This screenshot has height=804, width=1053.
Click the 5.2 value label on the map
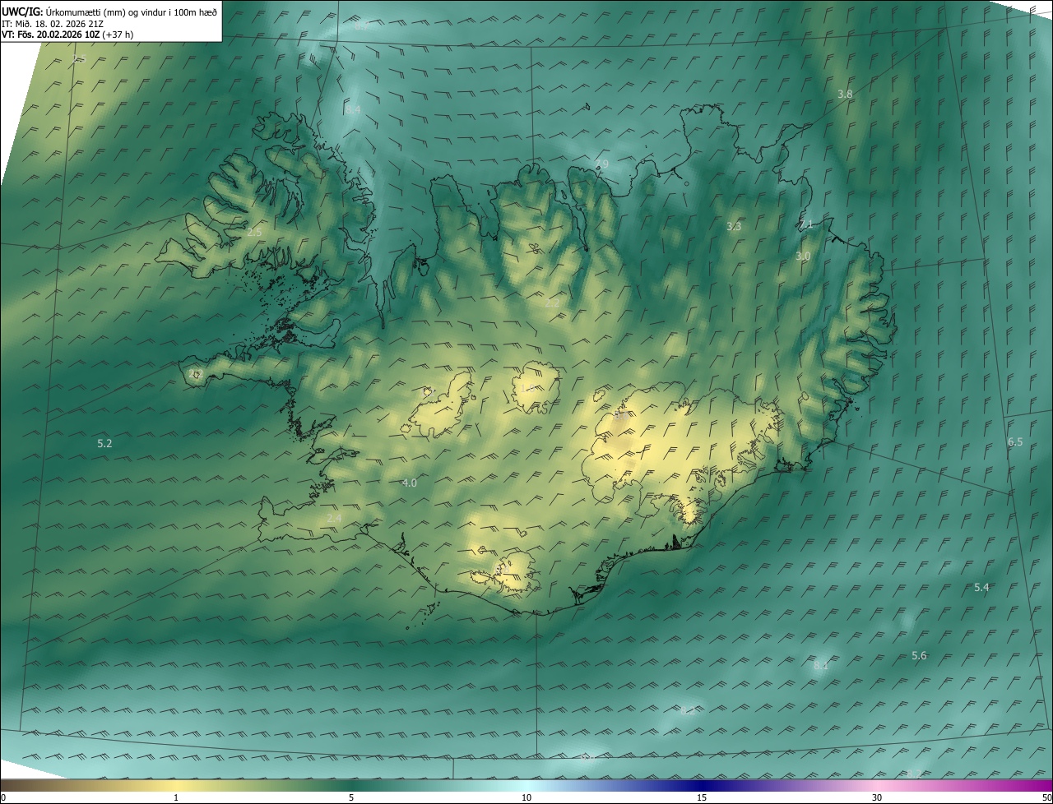(x=104, y=443)
